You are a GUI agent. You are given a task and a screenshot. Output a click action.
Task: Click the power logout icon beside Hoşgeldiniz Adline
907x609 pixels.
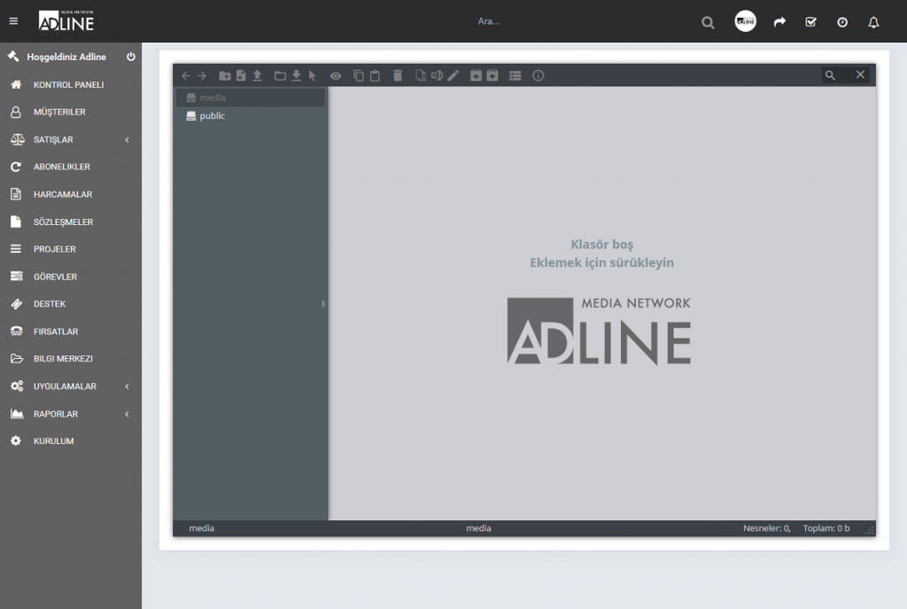pos(131,57)
